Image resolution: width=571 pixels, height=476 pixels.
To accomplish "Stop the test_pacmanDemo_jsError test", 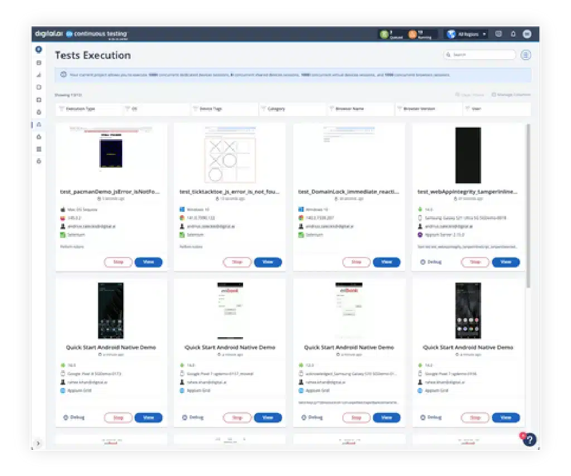I will (x=118, y=262).
